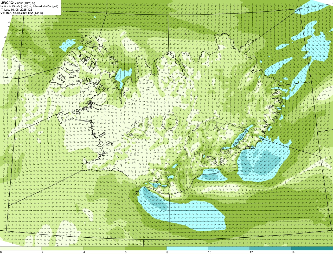Click the above-14 m/s dark teal legend swatch

[x=312, y=249]
